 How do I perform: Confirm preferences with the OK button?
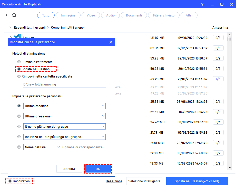tap(98, 169)
